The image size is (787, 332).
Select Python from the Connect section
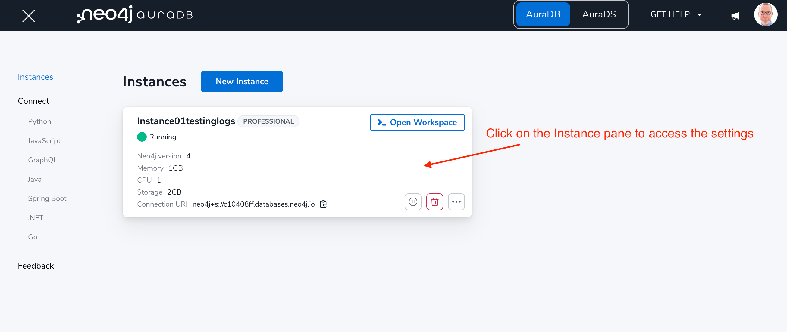[39, 122]
